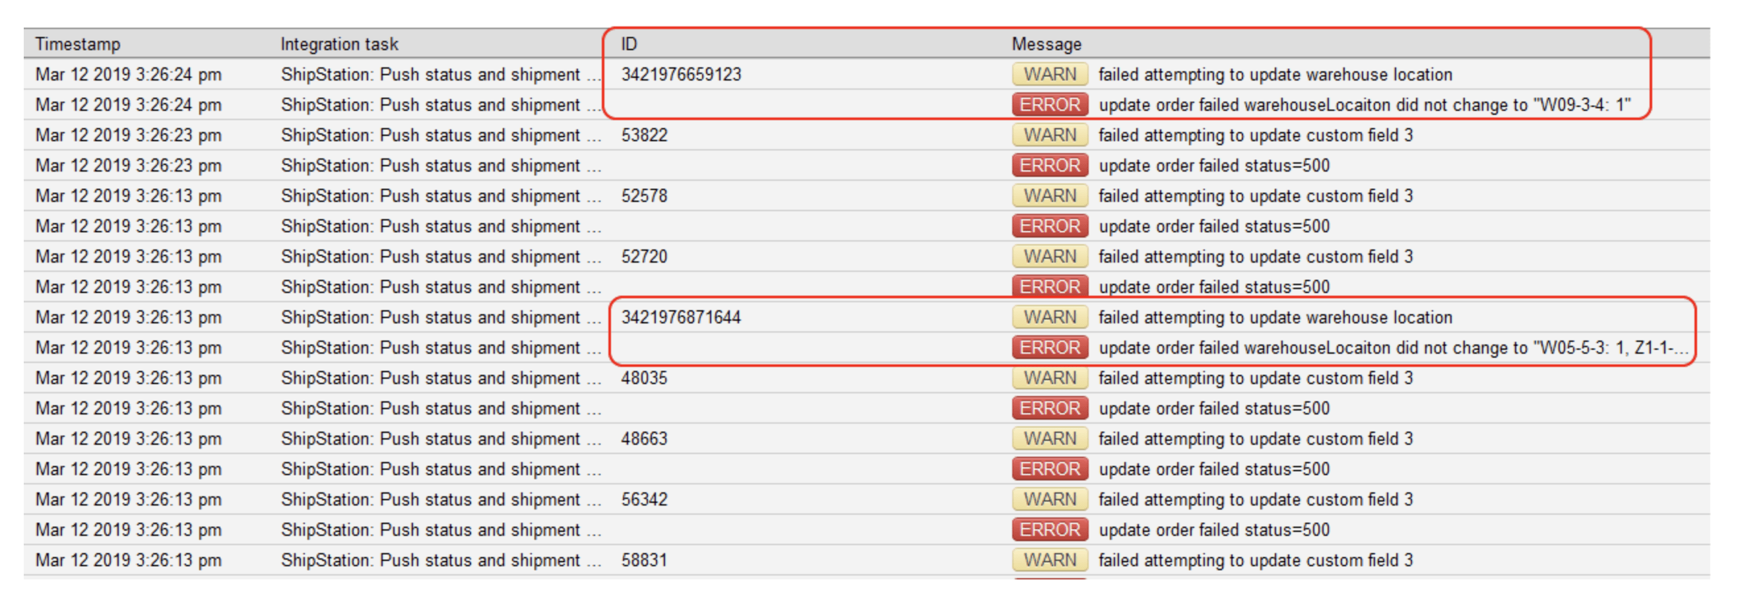Open warehouse location warning for ID 3421976659123
Screen dimensions: 1738x590
pyautogui.click(x=1275, y=75)
